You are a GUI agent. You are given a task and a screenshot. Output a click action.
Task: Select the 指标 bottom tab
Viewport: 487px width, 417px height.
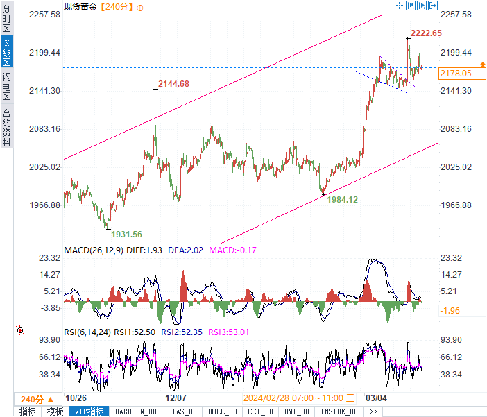coord(28,411)
